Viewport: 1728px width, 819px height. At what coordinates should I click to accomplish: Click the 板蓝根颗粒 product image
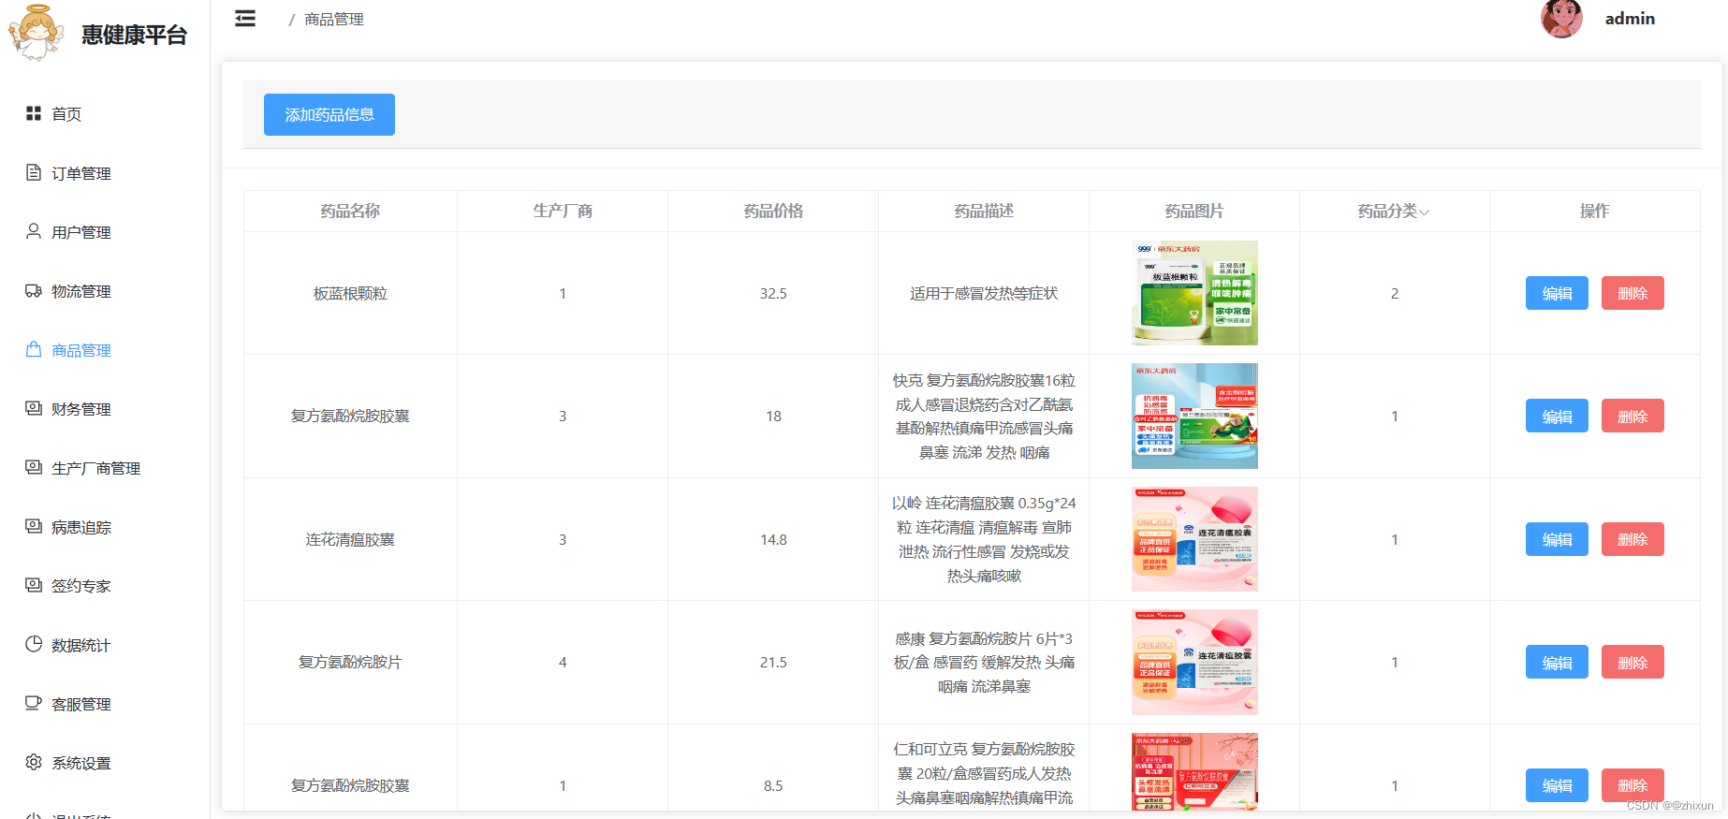pos(1194,293)
